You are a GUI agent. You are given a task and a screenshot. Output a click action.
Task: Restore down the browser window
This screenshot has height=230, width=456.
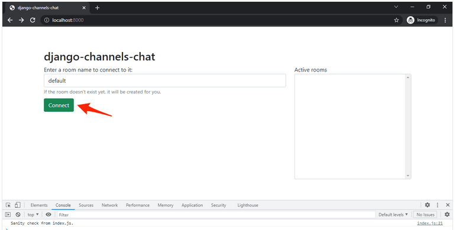pos(428,7)
